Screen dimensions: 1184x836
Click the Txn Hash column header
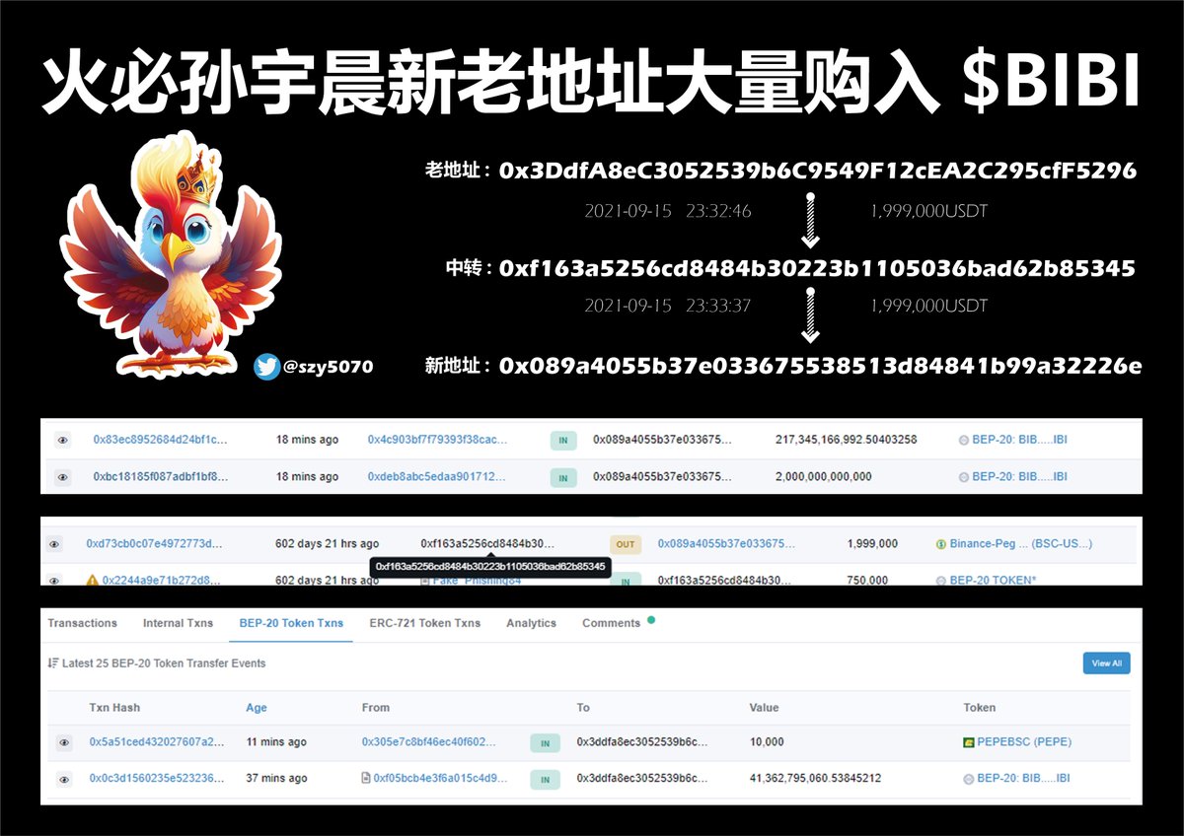pos(114,708)
